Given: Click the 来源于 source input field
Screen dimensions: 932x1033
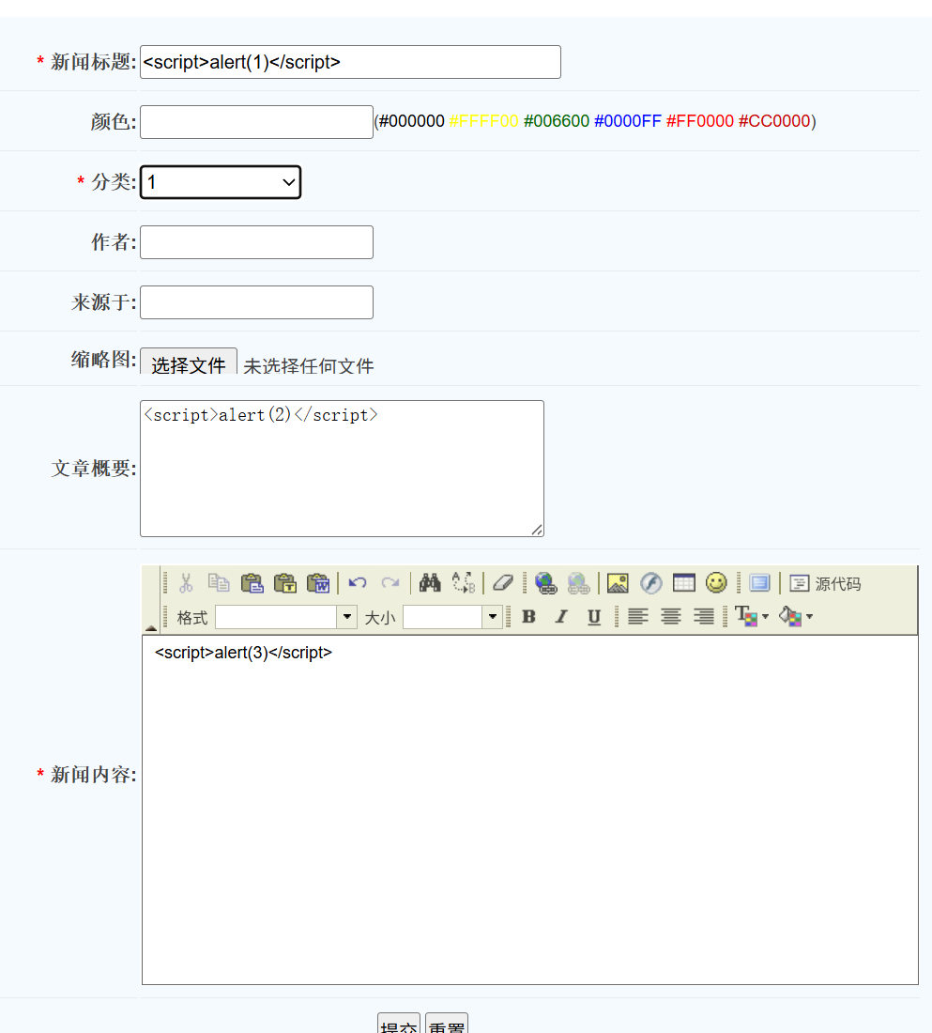Looking at the screenshot, I should tap(257, 302).
